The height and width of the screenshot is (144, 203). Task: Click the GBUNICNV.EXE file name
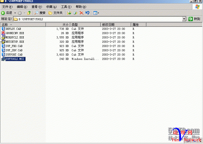point(15,33)
